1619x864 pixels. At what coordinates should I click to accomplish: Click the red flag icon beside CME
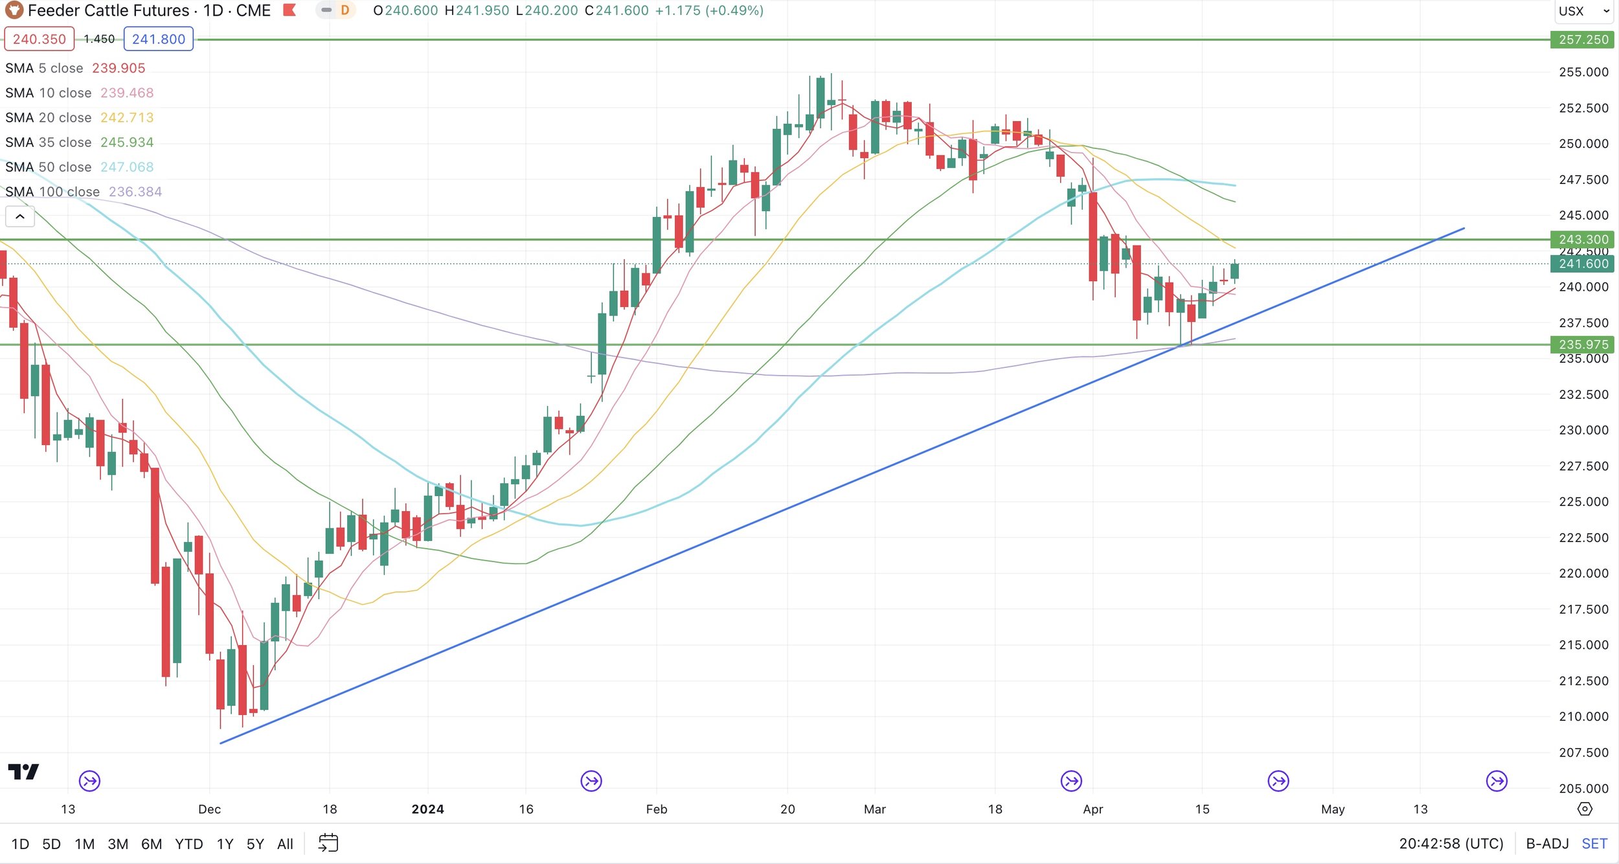click(289, 10)
